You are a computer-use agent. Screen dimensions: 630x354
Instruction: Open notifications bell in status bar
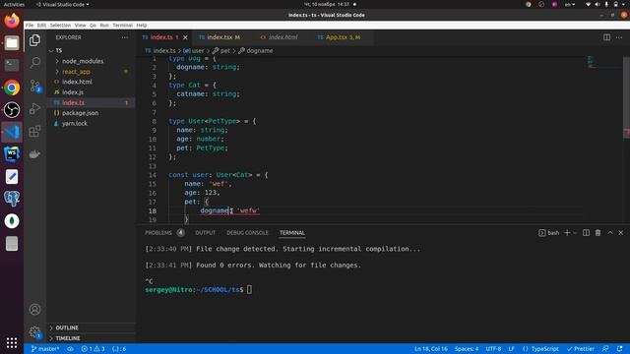(619, 349)
